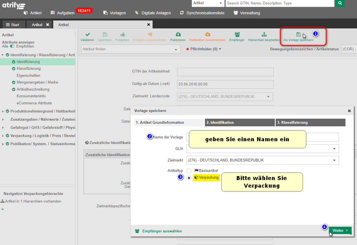Close the active Artikel tab
Viewport: 357px width, 245px height.
[x=148, y=25]
